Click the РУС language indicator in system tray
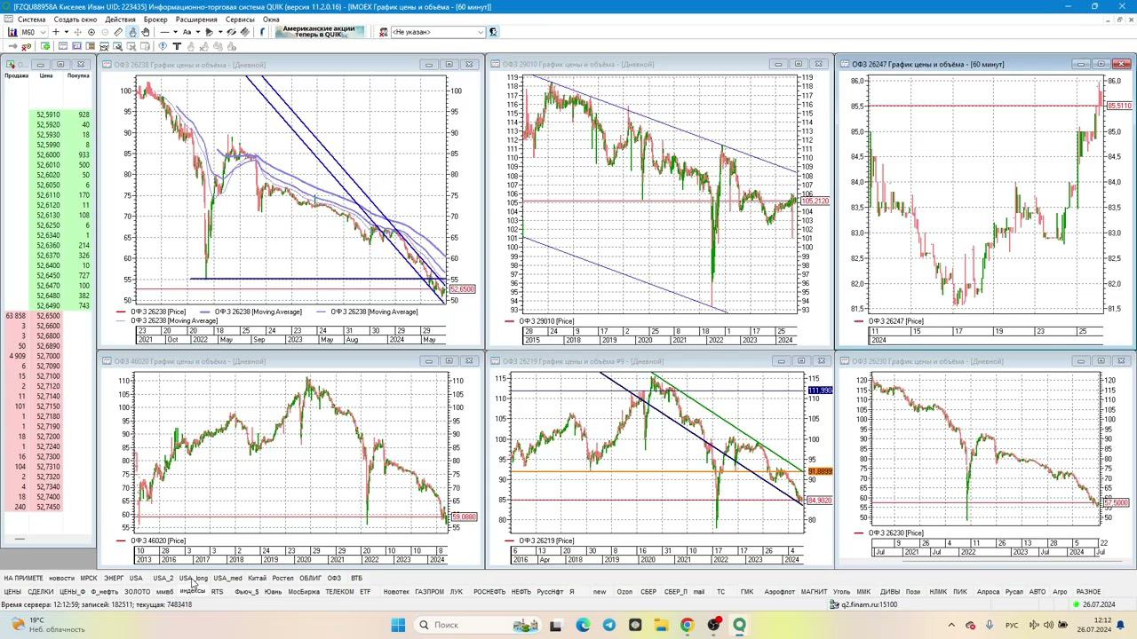 coord(1012,625)
